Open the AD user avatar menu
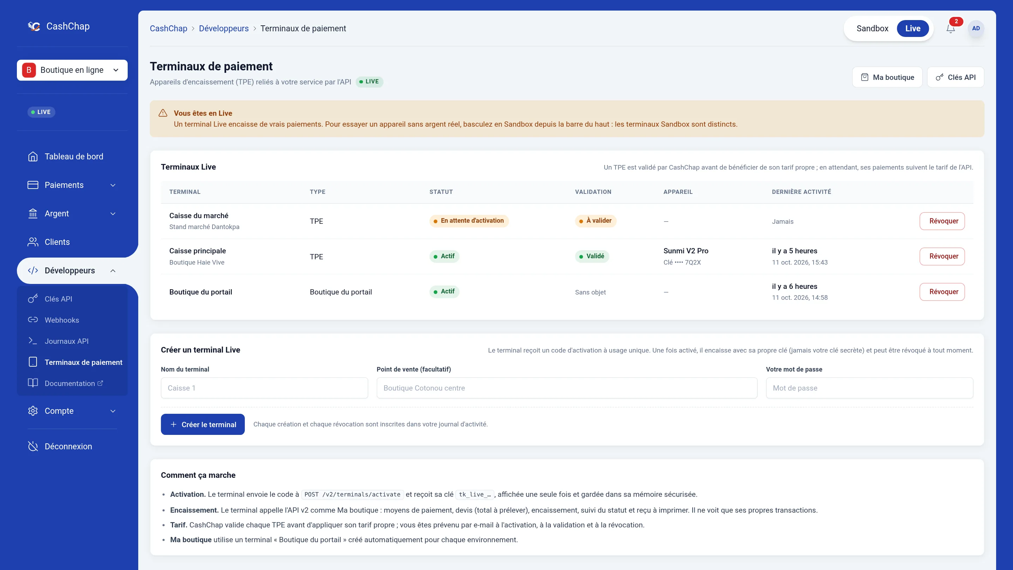The width and height of the screenshot is (1013, 570). point(976,28)
